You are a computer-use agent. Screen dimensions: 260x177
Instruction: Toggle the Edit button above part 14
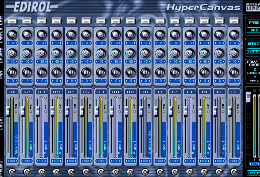[x=205, y=21]
